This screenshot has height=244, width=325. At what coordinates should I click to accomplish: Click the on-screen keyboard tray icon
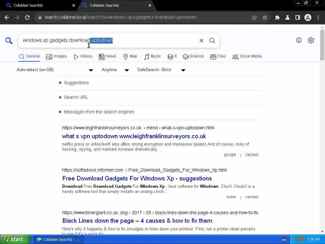pos(284,240)
